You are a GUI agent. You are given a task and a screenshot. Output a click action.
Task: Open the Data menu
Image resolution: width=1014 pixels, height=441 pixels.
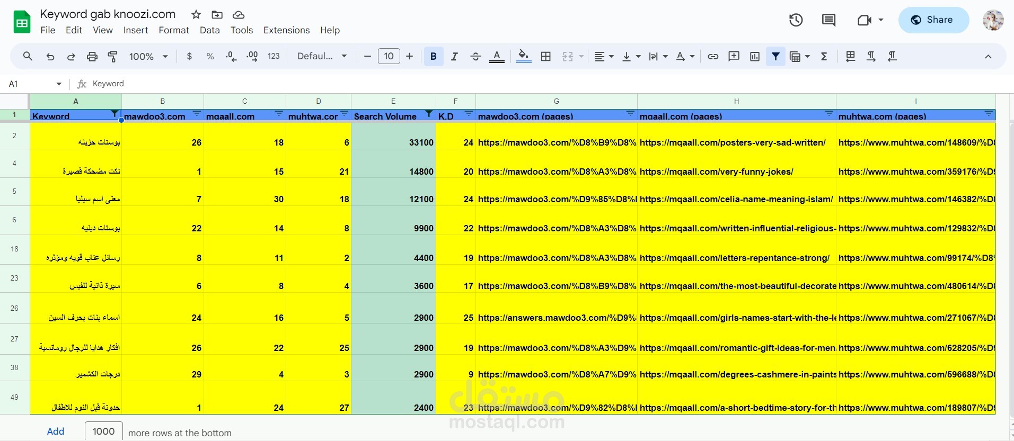coord(210,30)
